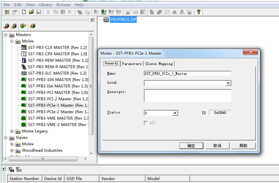Click the Station Number column header
Image resolution: width=279 pixels, height=183 pixels.
[25, 179]
